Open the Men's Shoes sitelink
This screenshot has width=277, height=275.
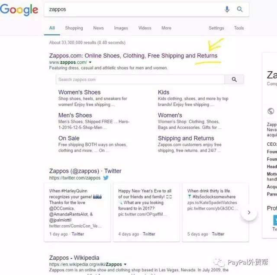coord(75,115)
